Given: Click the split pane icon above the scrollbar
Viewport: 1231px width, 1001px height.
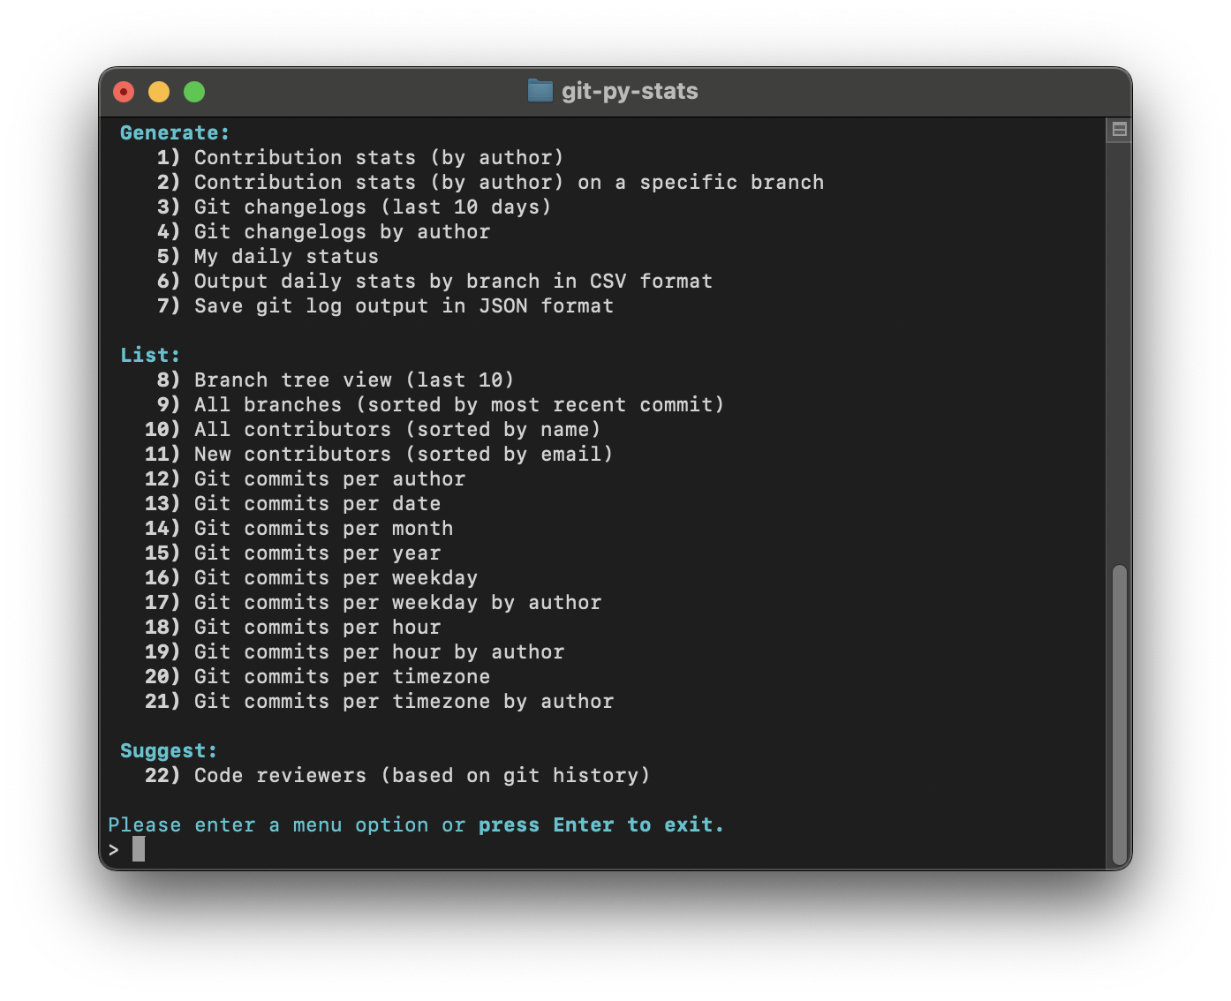Looking at the screenshot, I should pyautogui.click(x=1119, y=130).
